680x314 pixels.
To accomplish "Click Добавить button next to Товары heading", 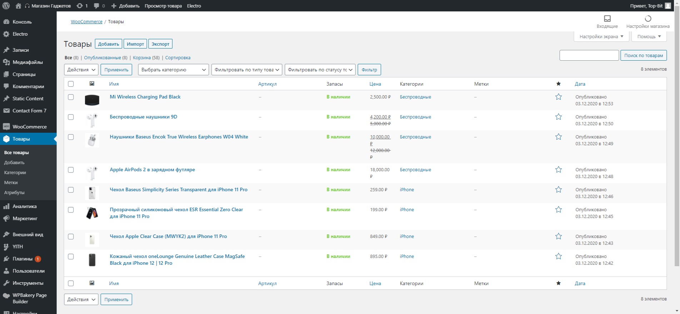I will [x=109, y=44].
